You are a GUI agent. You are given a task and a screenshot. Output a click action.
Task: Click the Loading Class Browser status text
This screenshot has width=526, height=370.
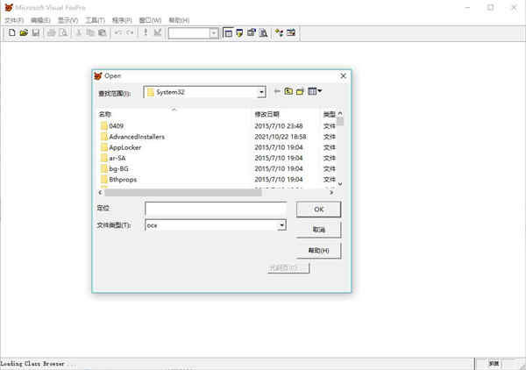pyautogui.click(x=32, y=364)
